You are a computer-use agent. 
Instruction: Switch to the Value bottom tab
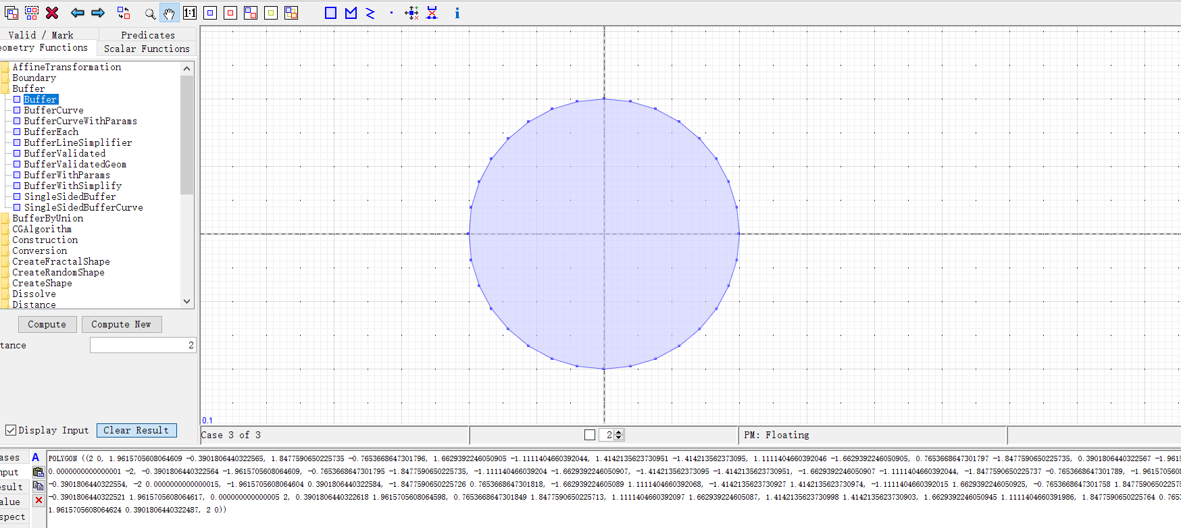[x=14, y=502]
